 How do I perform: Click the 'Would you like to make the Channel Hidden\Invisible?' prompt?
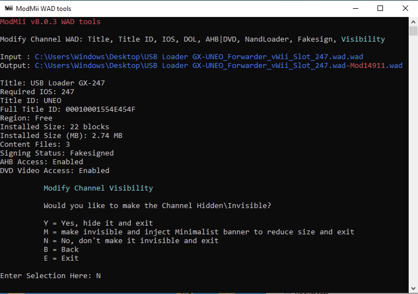[157, 206]
